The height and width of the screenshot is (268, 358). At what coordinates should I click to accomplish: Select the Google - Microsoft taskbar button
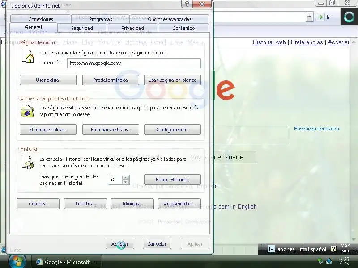point(66,262)
